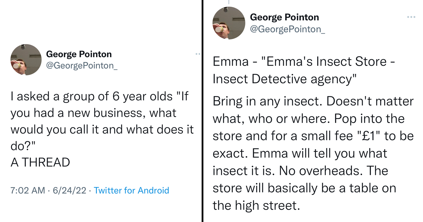Click "you had a new business" text line
The image size is (423, 222).
coord(93,113)
